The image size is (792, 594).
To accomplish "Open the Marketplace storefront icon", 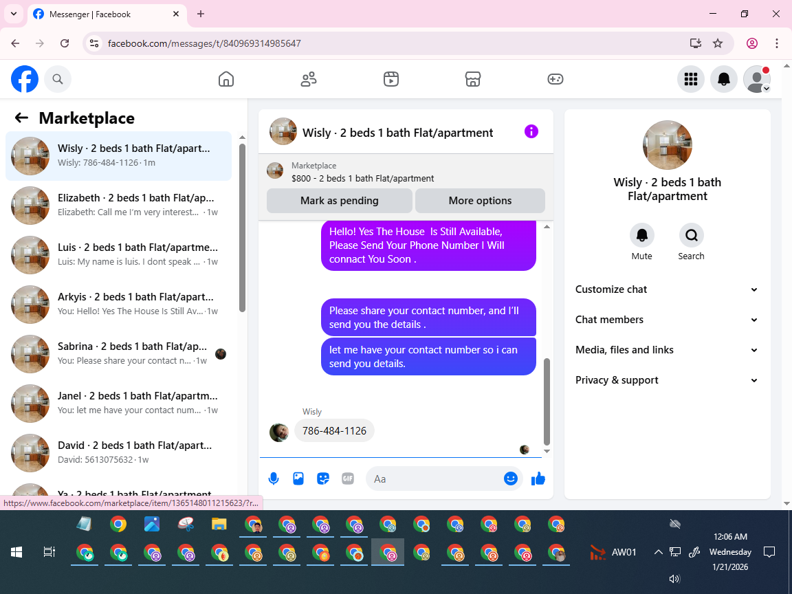I will 473,79.
